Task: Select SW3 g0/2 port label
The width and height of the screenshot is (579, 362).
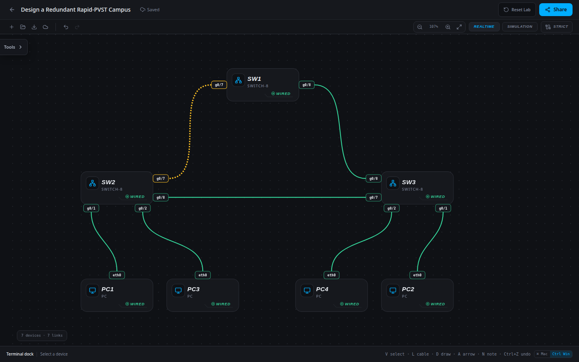Action: point(392,208)
